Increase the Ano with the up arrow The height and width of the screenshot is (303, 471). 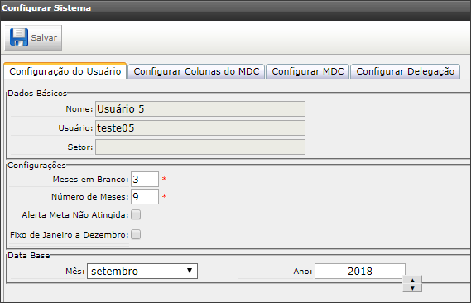pyautogui.click(x=412, y=280)
